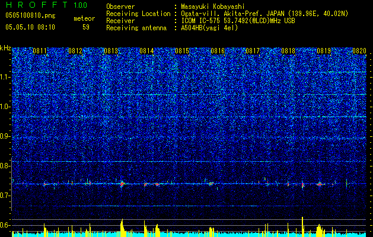
Task: Click the red meteor echo below 0813
Action: click(x=122, y=184)
